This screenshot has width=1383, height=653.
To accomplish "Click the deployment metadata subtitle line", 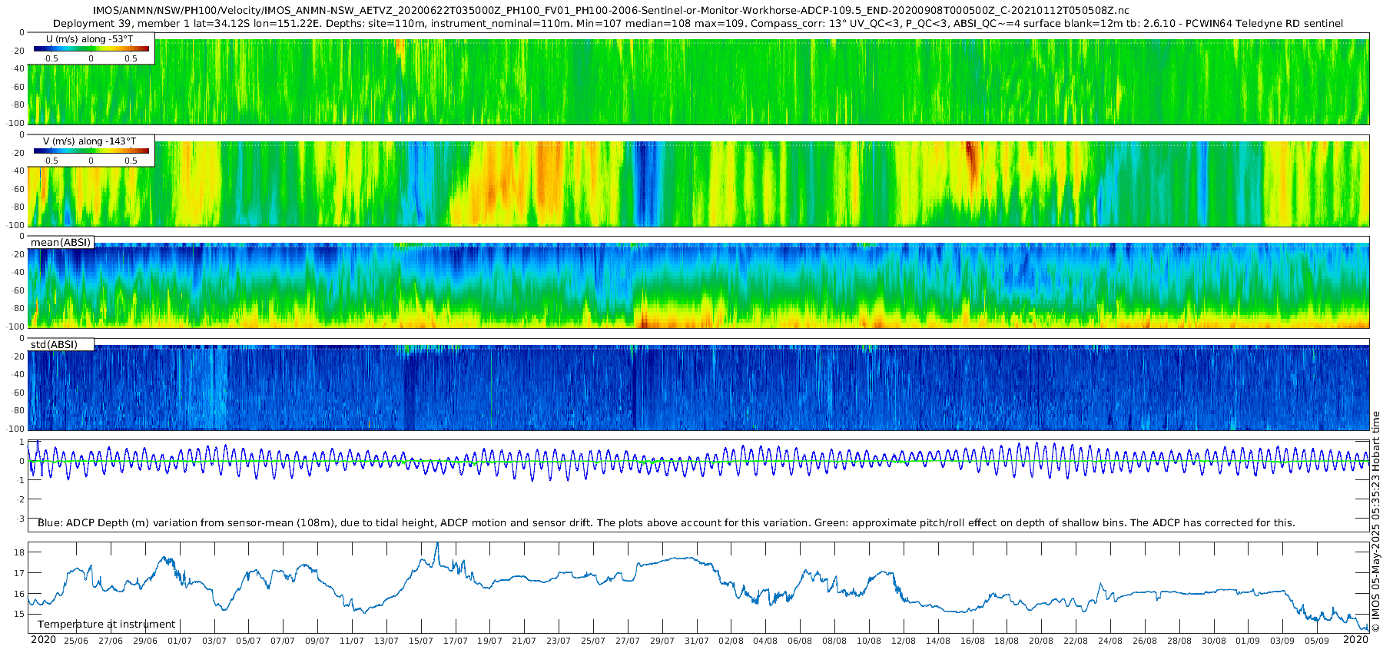I will pyautogui.click(x=698, y=23).
